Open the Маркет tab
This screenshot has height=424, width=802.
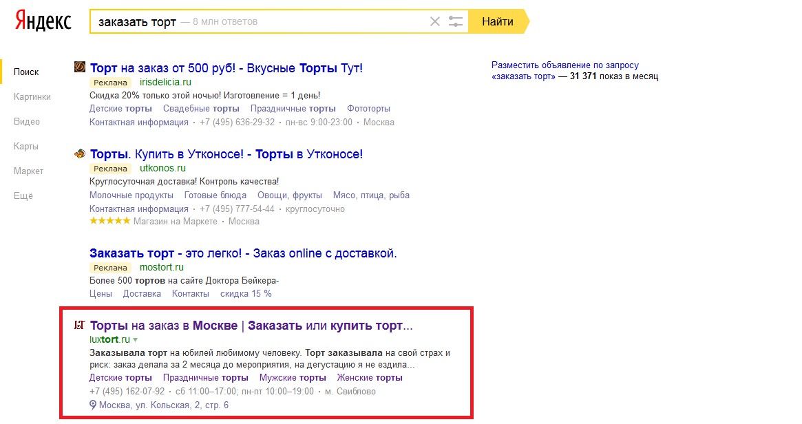pos(29,171)
